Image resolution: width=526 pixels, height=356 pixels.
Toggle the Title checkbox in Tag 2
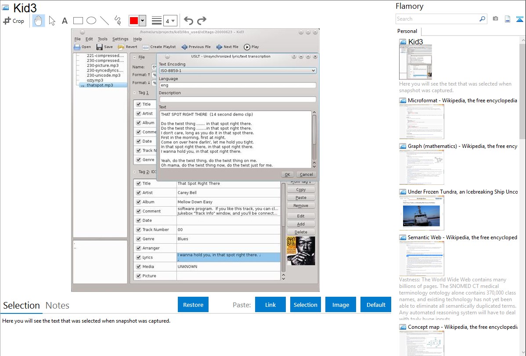click(x=138, y=183)
